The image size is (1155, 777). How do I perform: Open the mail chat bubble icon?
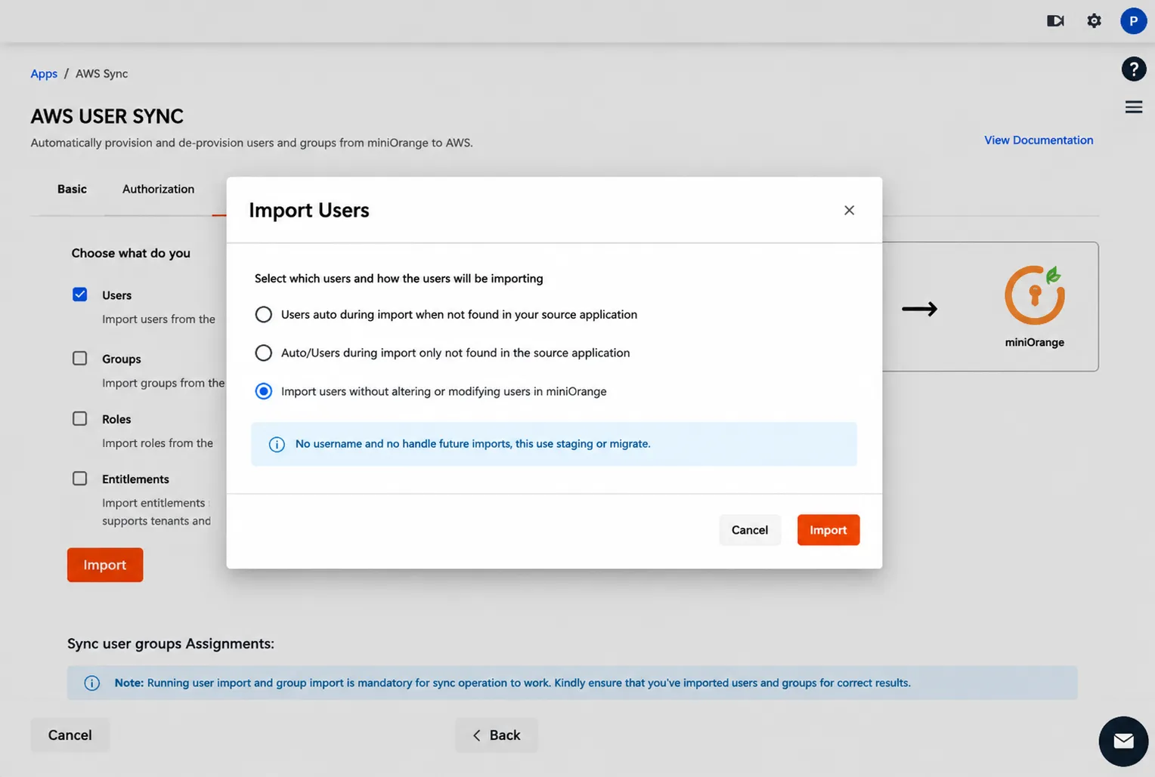[x=1123, y=741]
